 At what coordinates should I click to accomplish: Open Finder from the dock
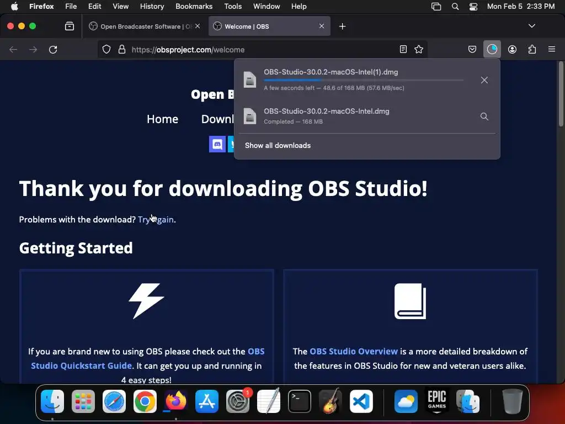pyautogui.click(x=52, y=401)
